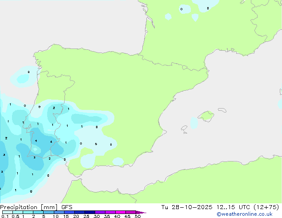
Task: Choose the 20–25 mm legend color swatch
Action: (x=80, y=212)
